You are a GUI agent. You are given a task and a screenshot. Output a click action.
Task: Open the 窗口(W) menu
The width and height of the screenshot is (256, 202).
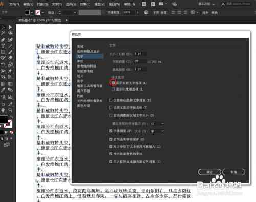pos(114,4)
